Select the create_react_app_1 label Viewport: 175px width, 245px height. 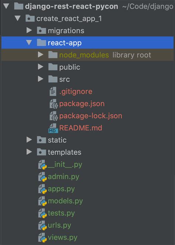point(69,19)
